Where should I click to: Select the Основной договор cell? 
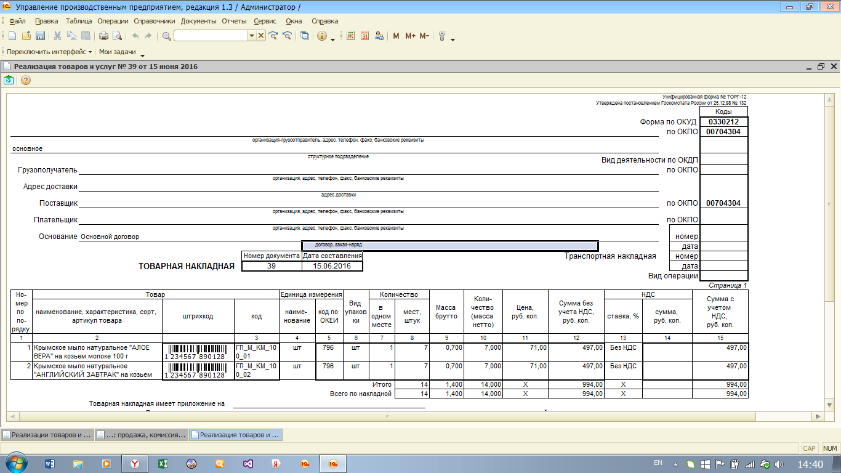coord(110,236)
